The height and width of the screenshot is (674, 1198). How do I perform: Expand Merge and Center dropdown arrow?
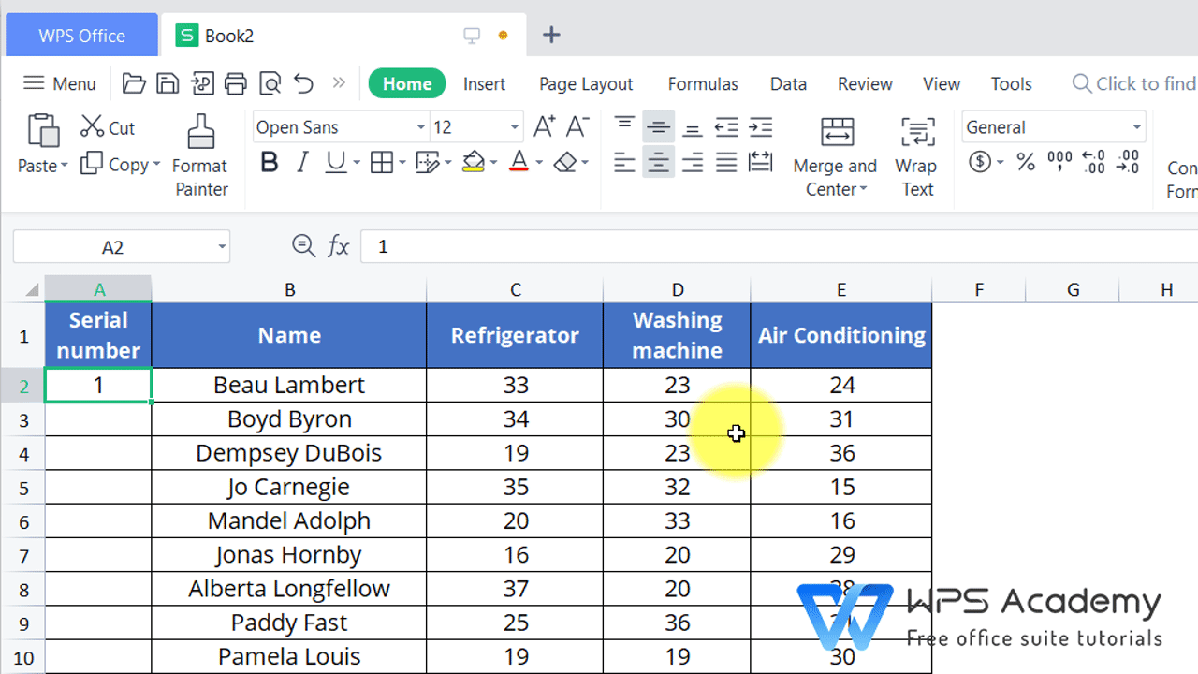[864, 189]
